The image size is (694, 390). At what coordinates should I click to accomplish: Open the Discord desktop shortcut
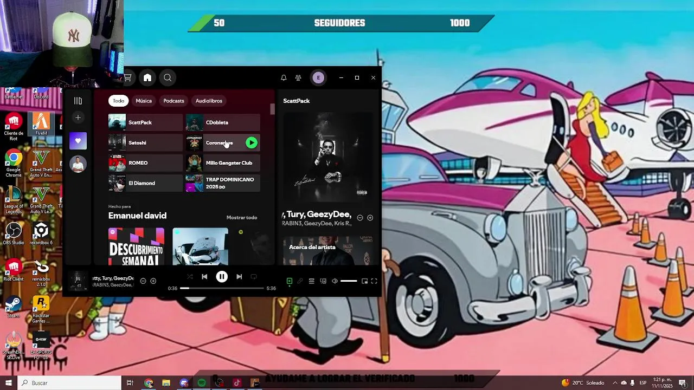pos(41,94)
